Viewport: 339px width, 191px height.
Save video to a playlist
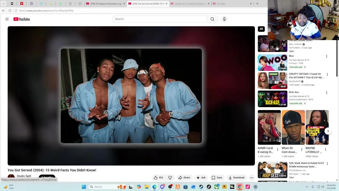pos(217,178)
